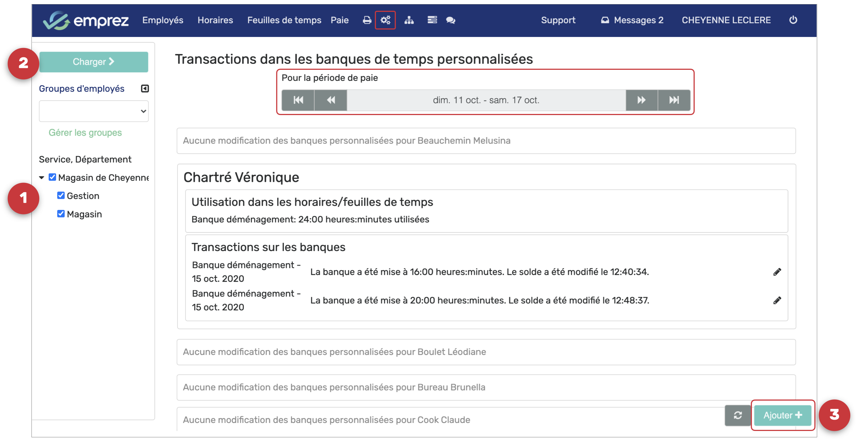
Task: Uncheck the Gestion checkbox
Action: [x=61, y=195]
